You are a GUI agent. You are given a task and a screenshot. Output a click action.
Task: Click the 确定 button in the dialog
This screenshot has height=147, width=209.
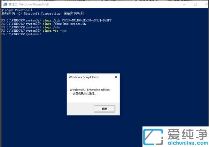(104, 109)
